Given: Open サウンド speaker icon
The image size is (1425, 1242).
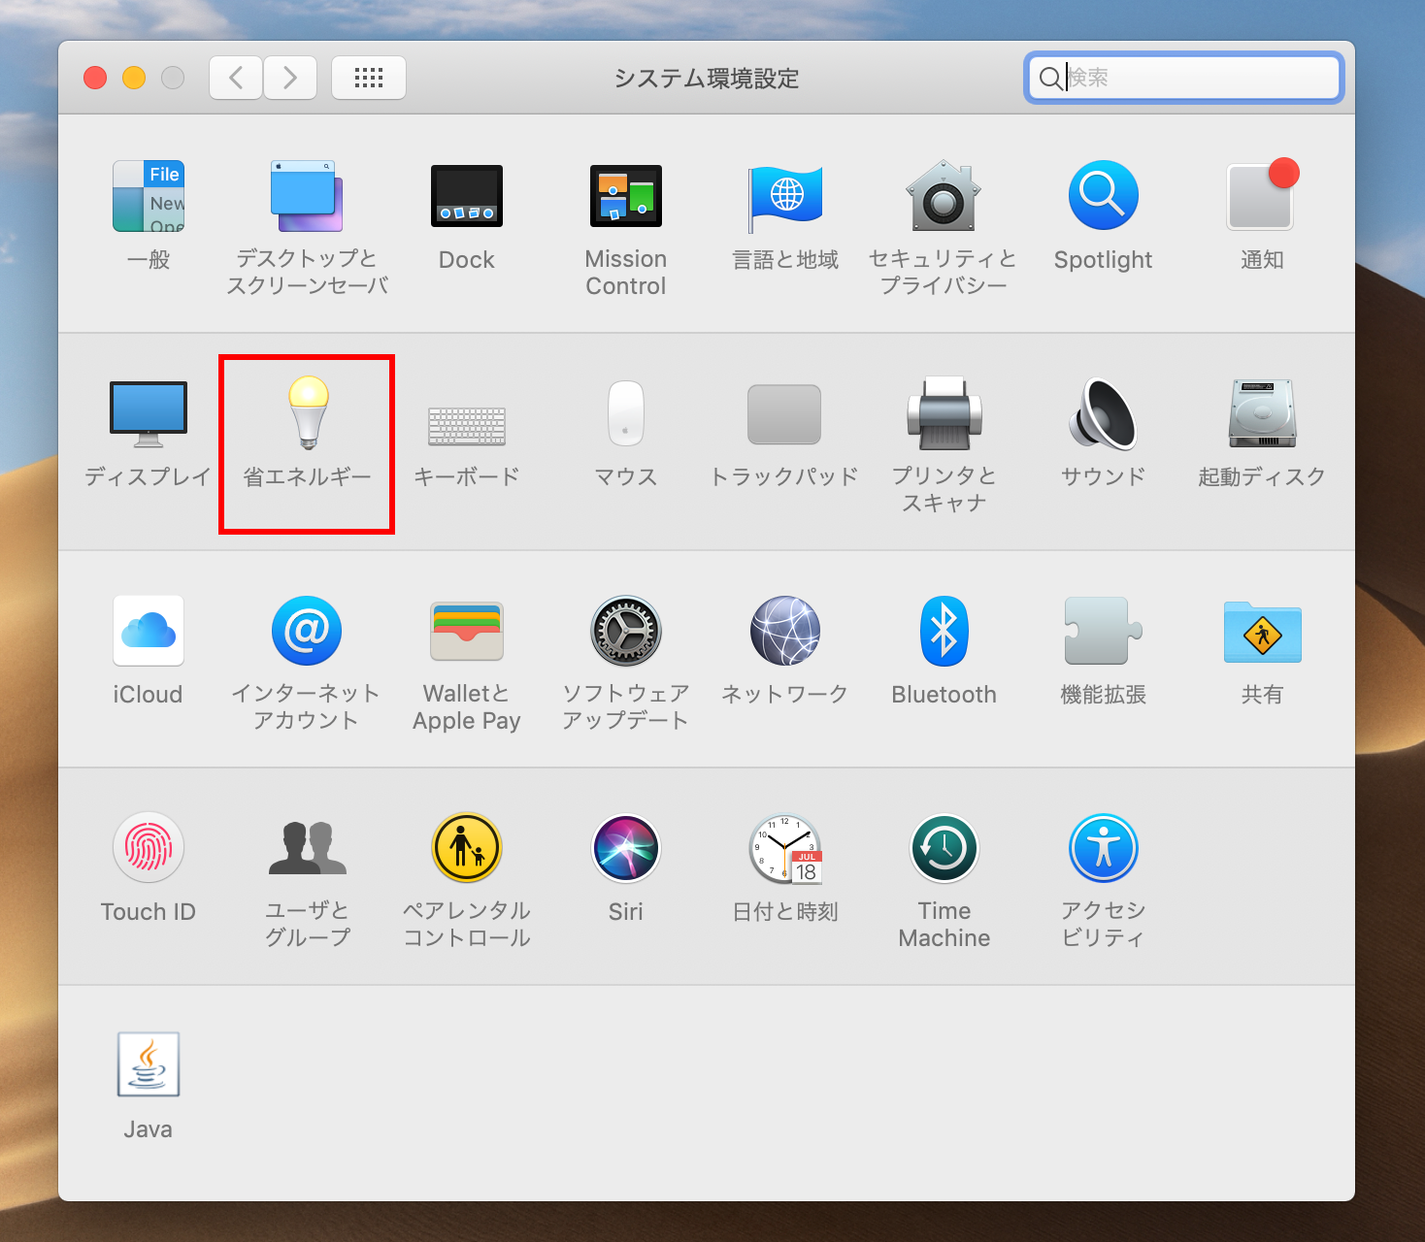Looking at the screenshot, I should pos(1103,413).
